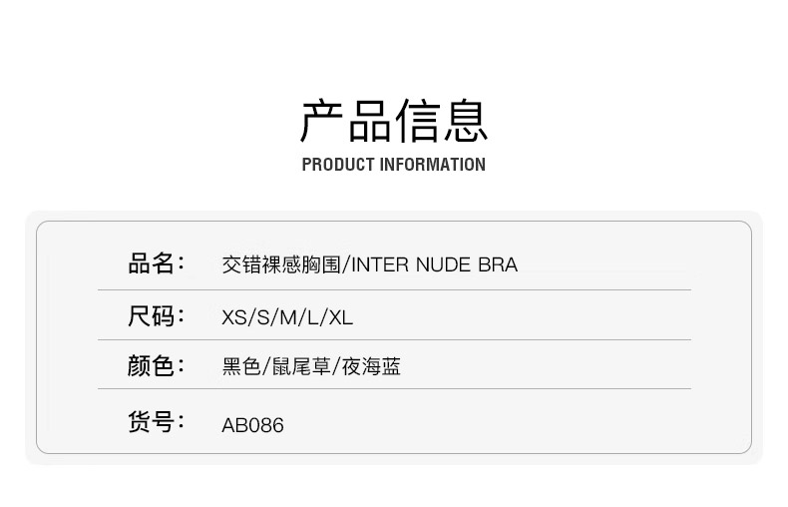
Task: Choose the M size text
Action: coord(289,318)
